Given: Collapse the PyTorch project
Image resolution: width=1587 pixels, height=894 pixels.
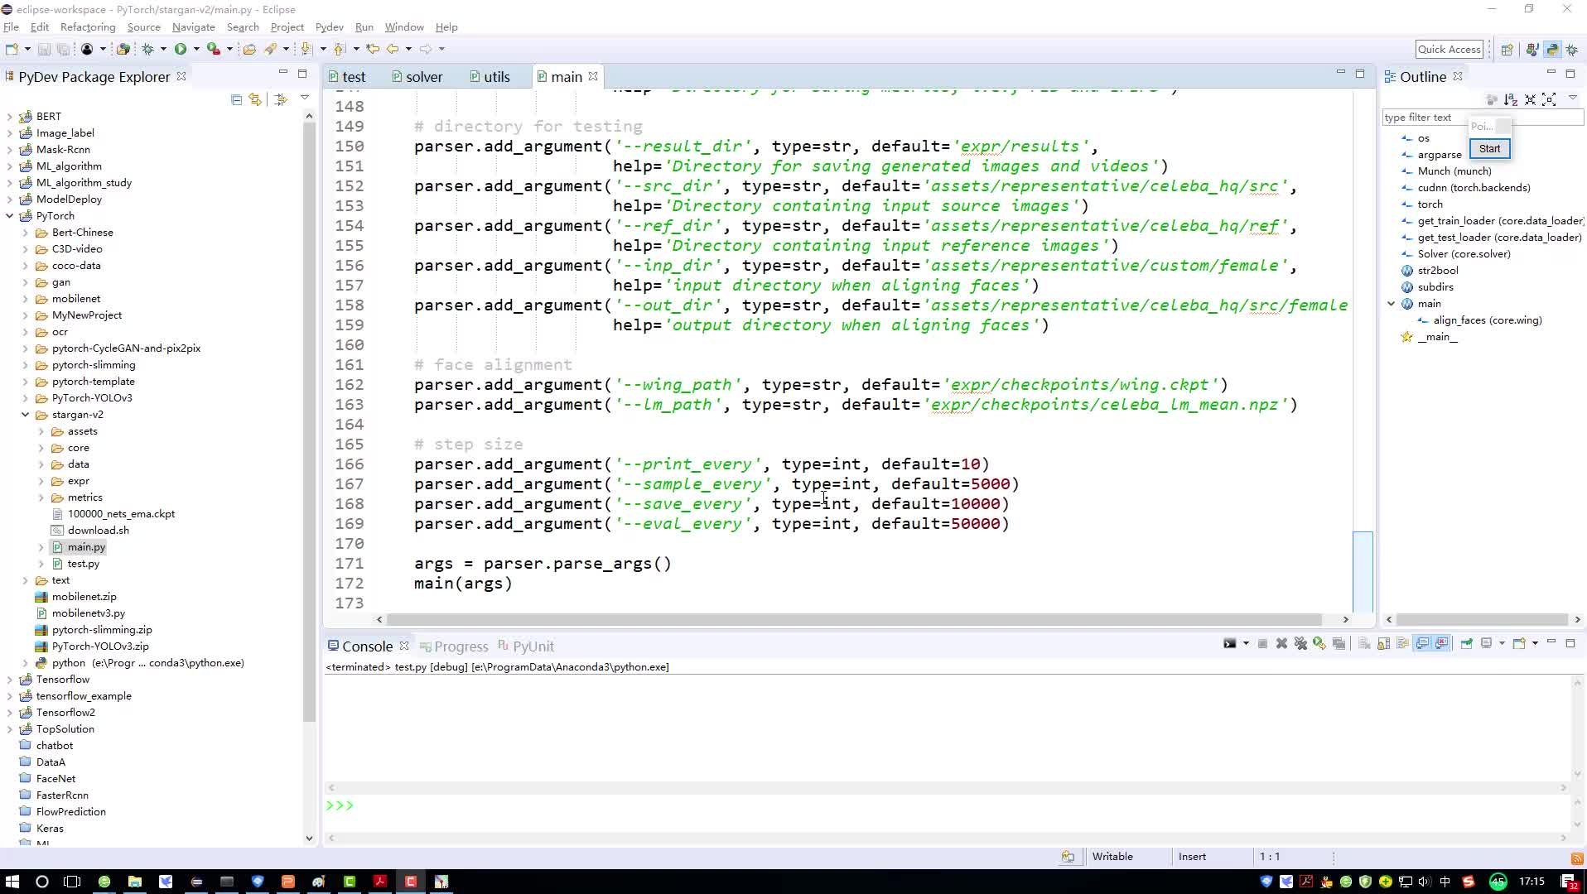Looking at the screenshot, I should [x=10, y=216].
